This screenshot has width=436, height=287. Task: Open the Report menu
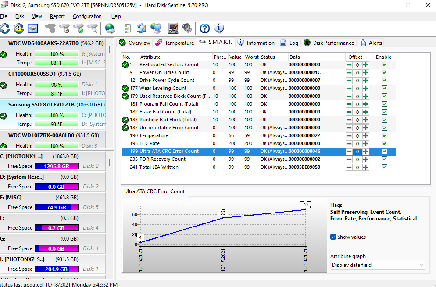57,16
